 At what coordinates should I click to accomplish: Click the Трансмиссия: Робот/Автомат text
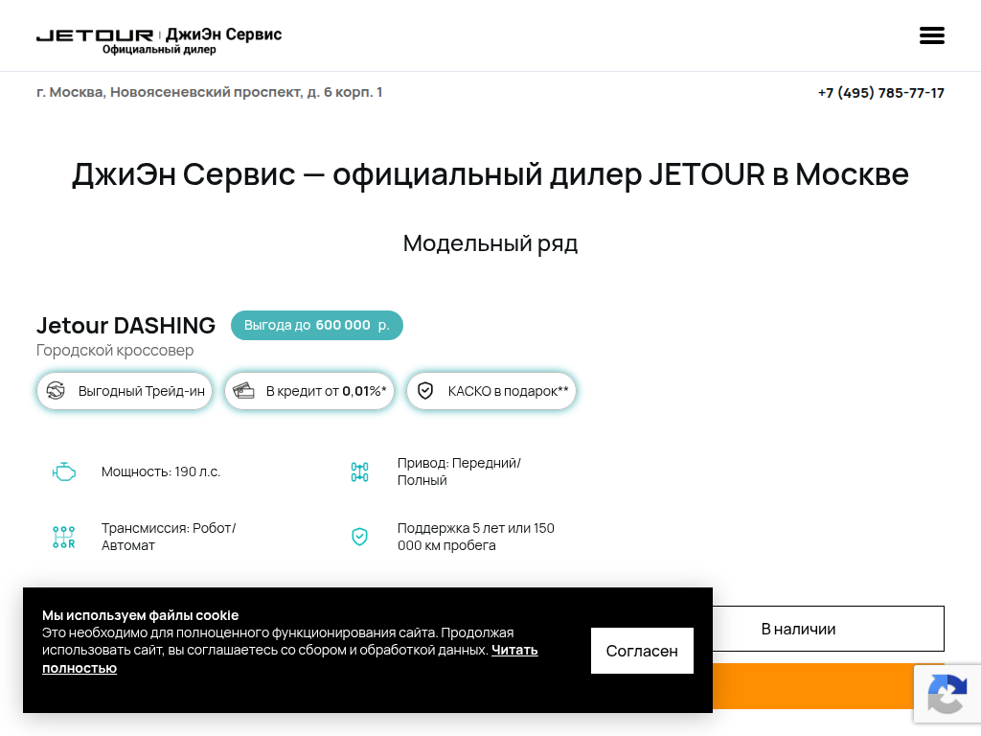(169, 537)
